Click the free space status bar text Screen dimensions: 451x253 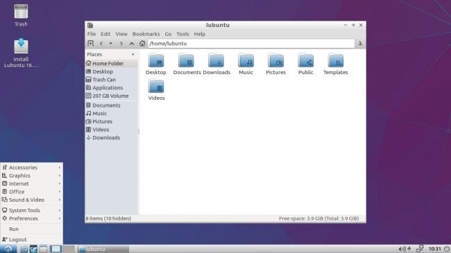coord(318,218)
